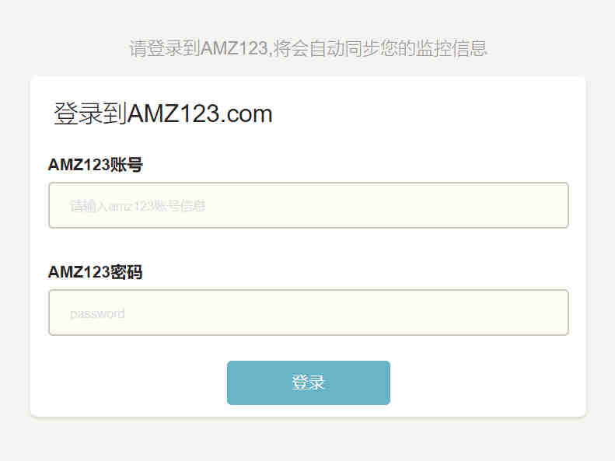Viewport: 615px width, 461px height.
Task: Click 监控信息 words in the top notice
Action: [x=452, y=48]
